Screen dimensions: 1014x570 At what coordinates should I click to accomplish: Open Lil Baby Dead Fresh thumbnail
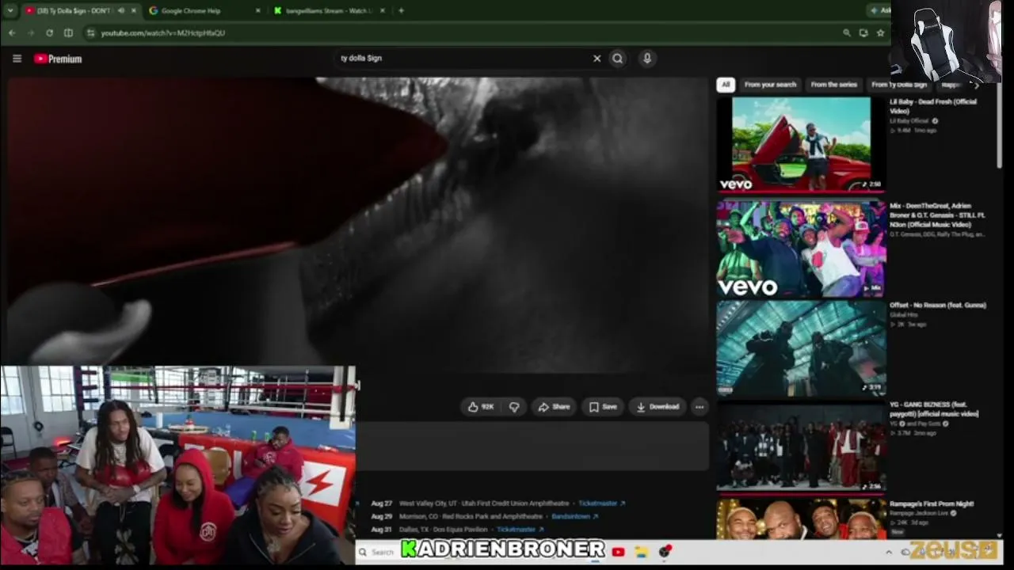pyautogui.click(x=801, y=144)
